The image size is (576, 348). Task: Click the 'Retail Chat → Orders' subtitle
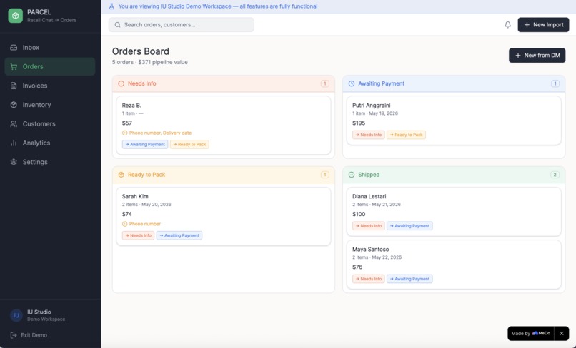pos(51,20)
